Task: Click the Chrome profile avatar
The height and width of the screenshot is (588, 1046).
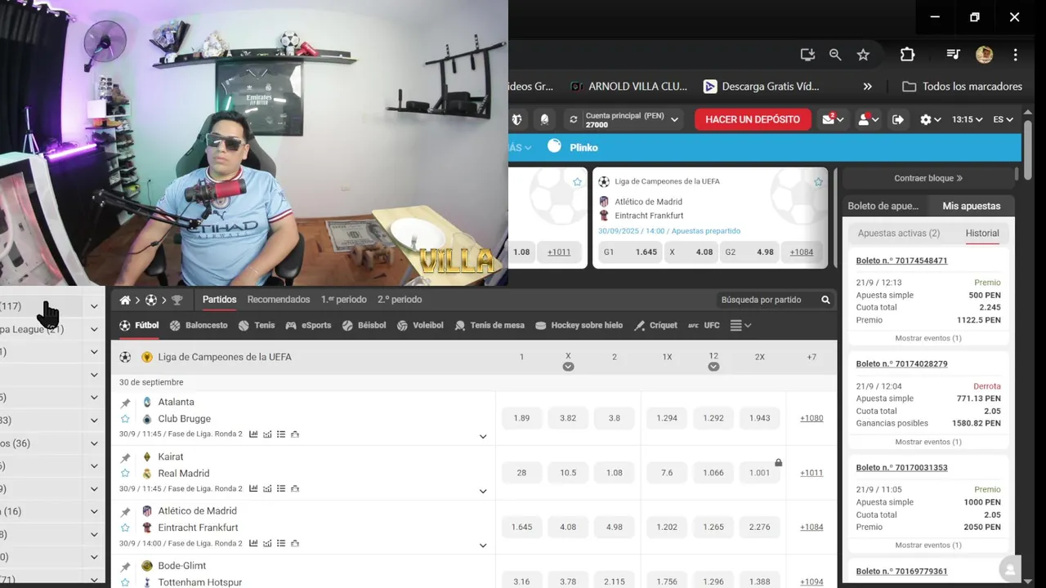Action: coord(984,55)
